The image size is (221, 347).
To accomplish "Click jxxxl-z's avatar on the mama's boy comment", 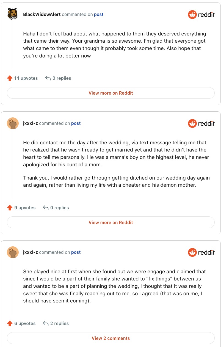I will 13,123.
